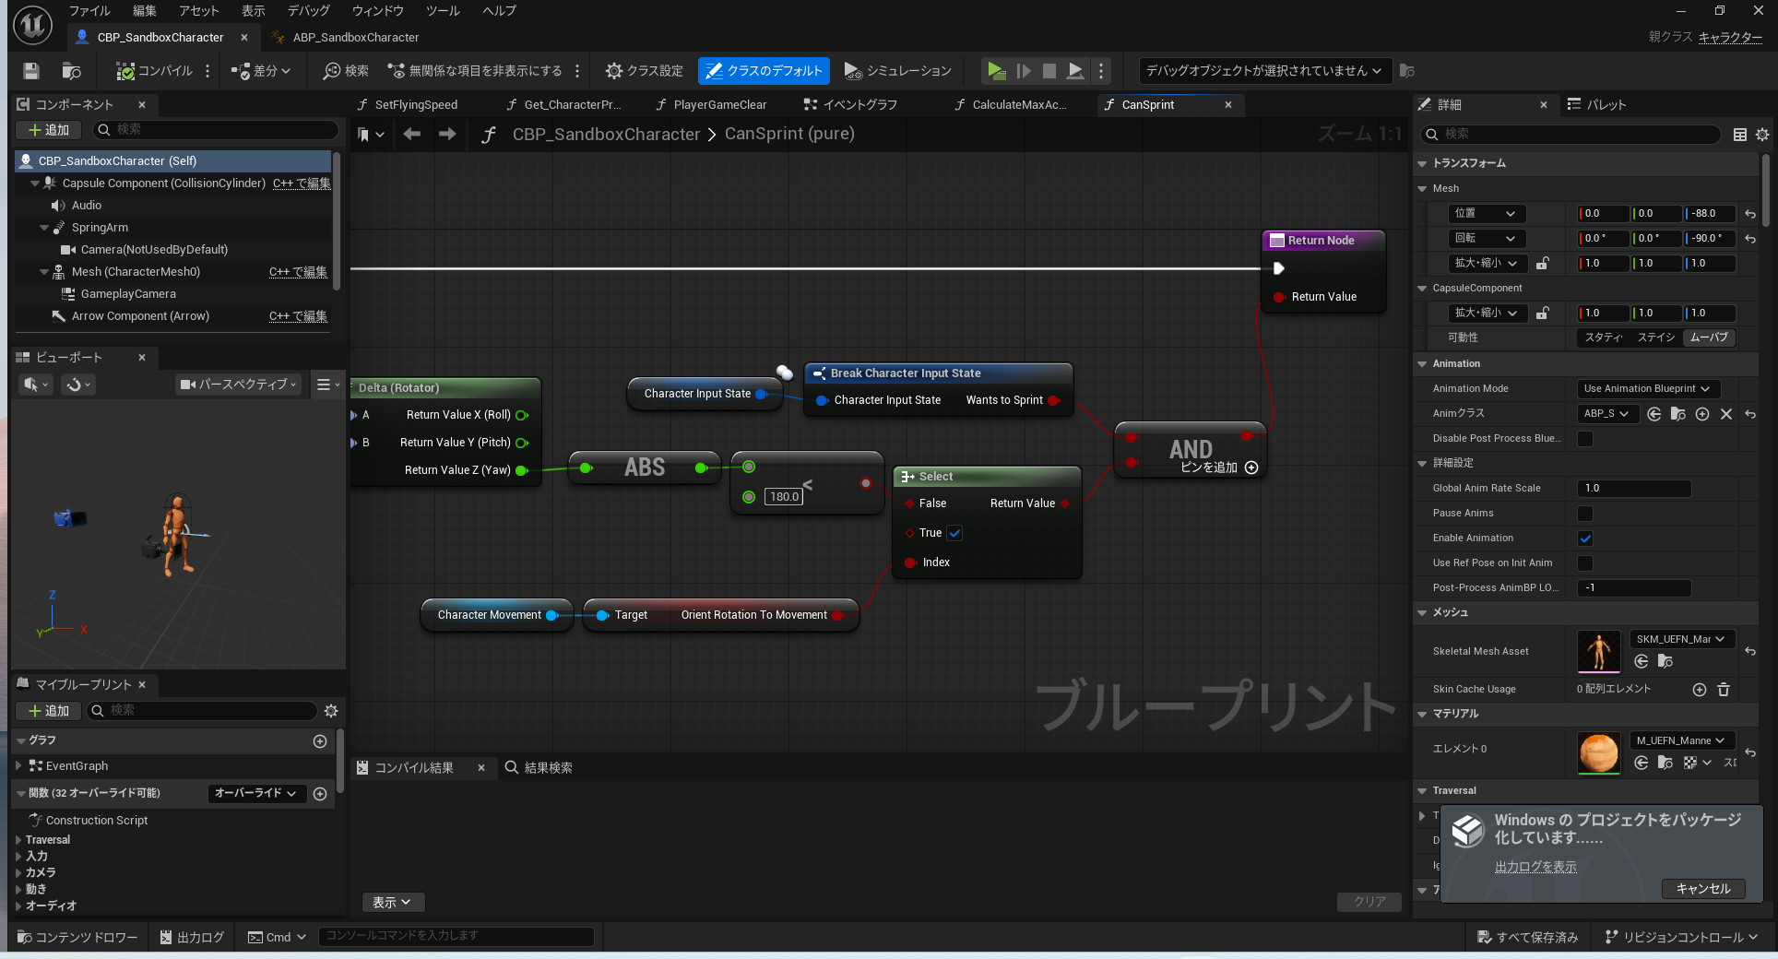Image resolution: width=1778 pixels, height=959 pixels.
Task: Click the Global Anim Rate Scale field
Action: [x=1634, y=489]
